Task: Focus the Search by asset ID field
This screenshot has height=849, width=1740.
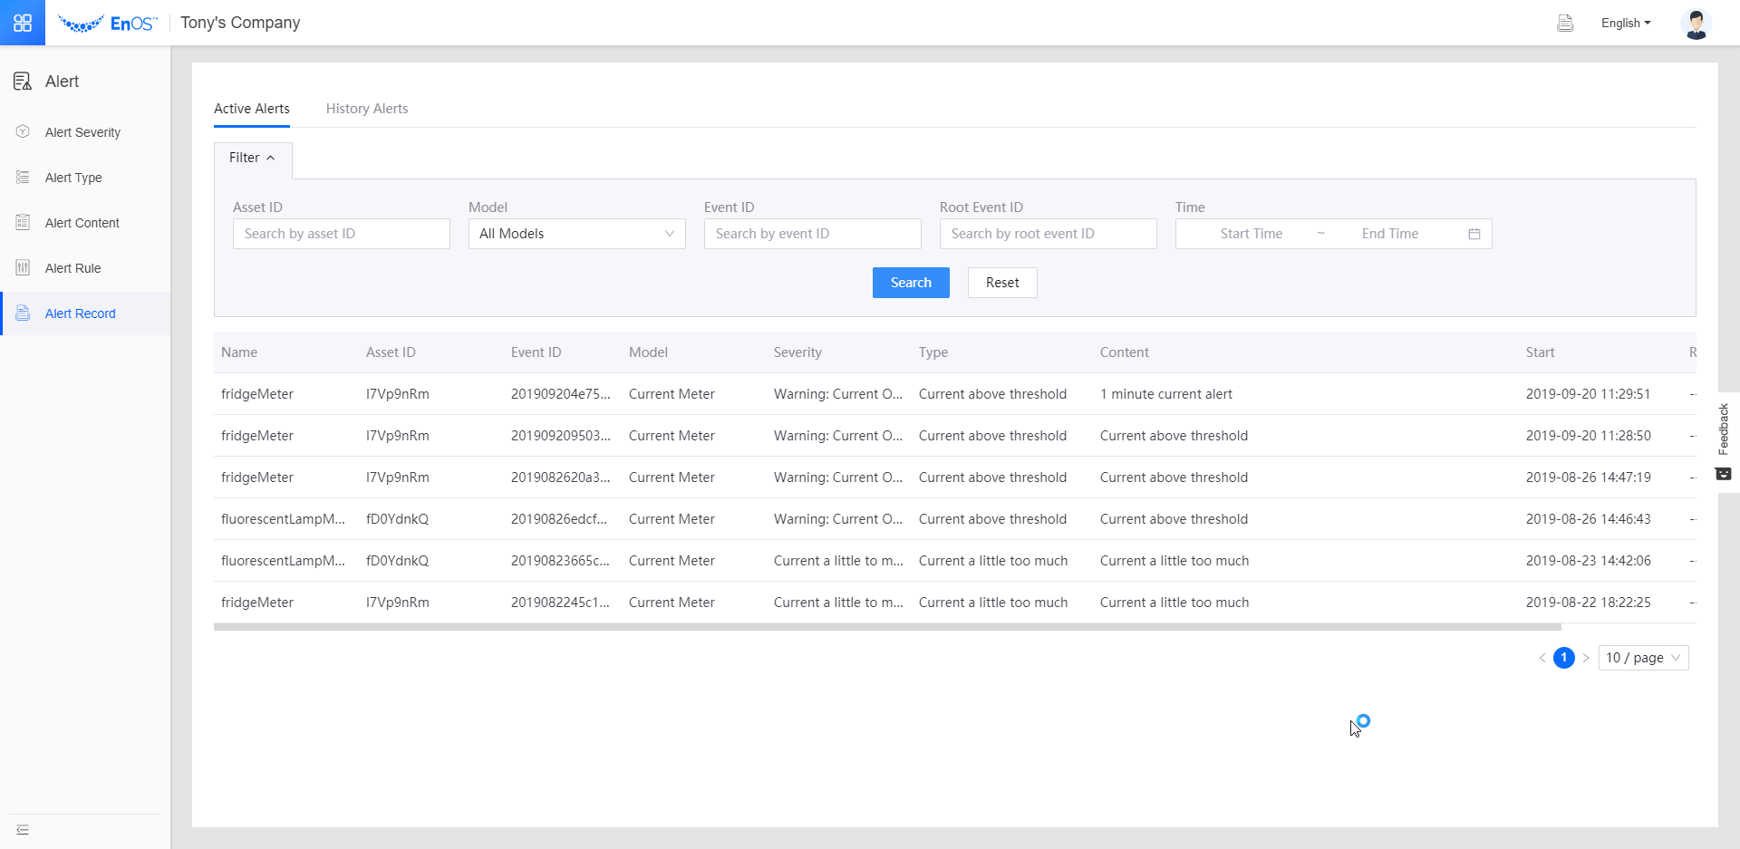Action: click(x=341, y=234)
